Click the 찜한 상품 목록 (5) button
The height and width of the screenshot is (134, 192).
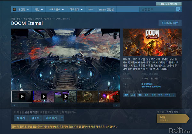tap(169, 4)
